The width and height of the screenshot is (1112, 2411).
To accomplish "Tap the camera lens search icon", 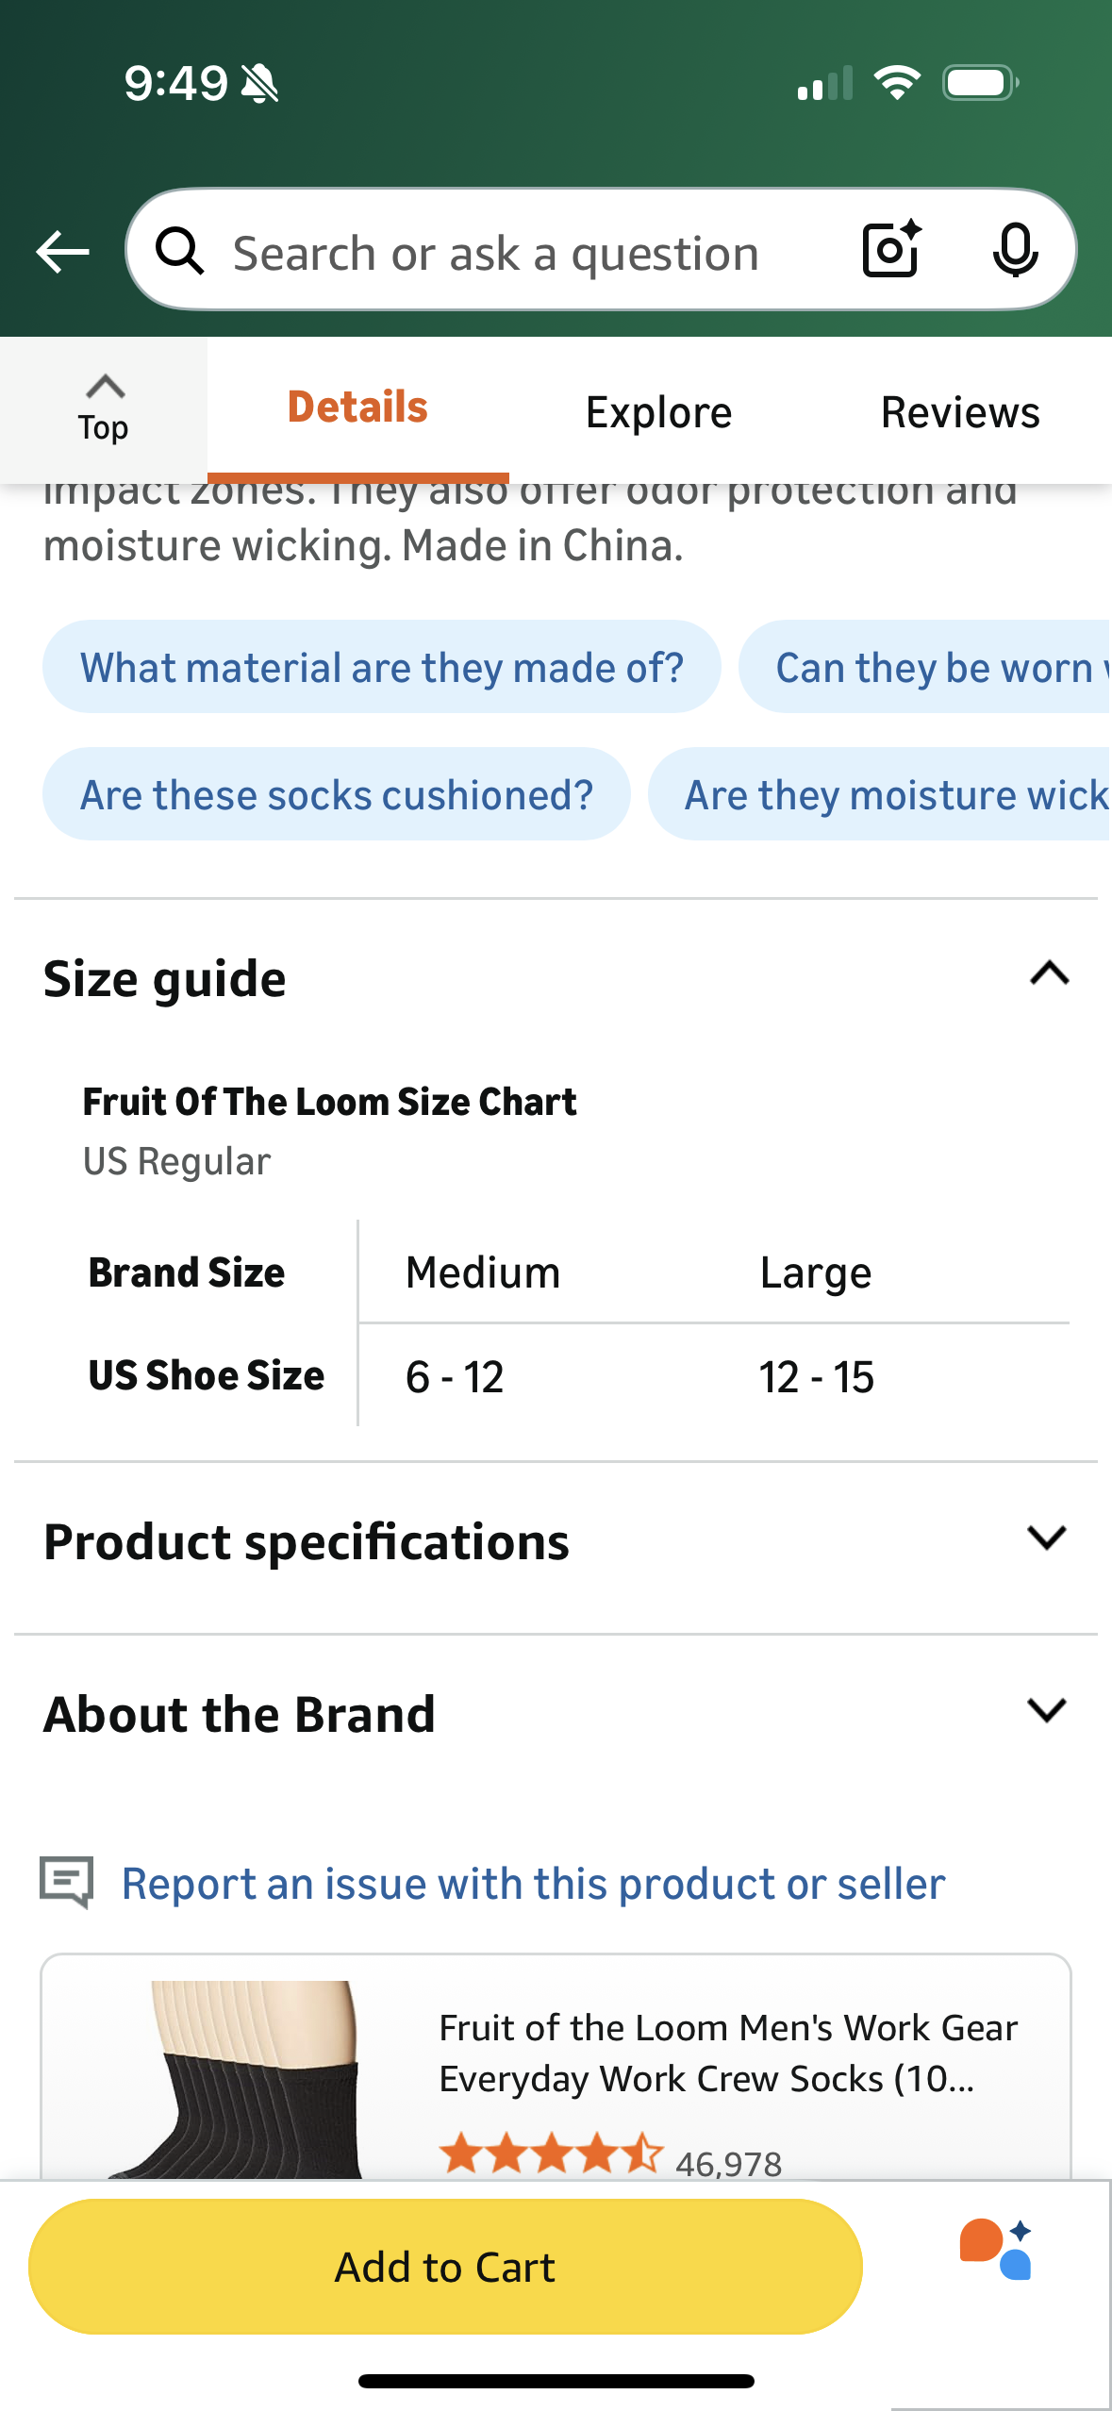I will (x=891, y=250).
